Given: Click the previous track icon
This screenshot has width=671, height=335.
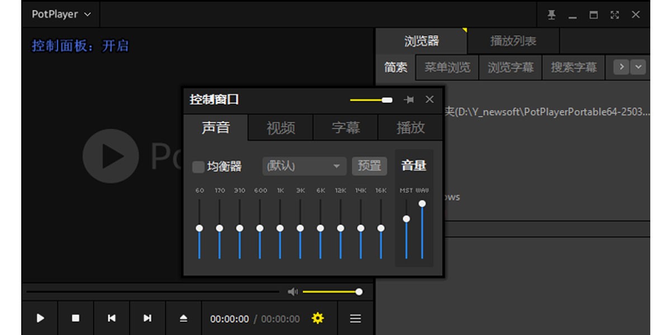Looking at the screenshot, I should (111, 318).
